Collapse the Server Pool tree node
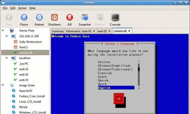This screenshot has width=190, height=114. point(3,31)
